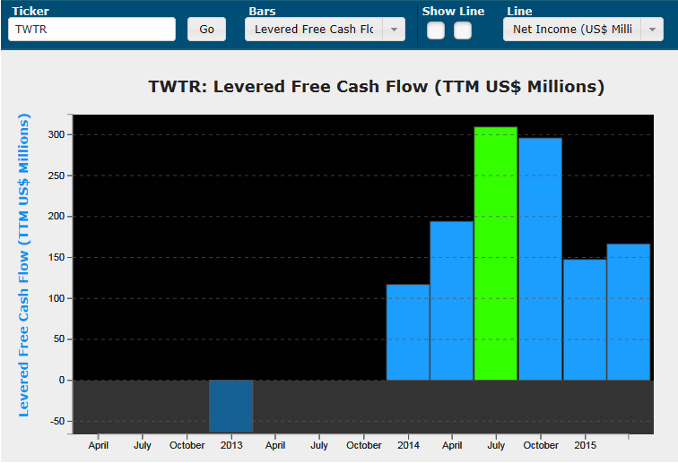Click the Ticker label text

pyautogui.click(x=30, y=12)
